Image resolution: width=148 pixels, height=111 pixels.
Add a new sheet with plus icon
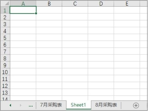[136, 105]
